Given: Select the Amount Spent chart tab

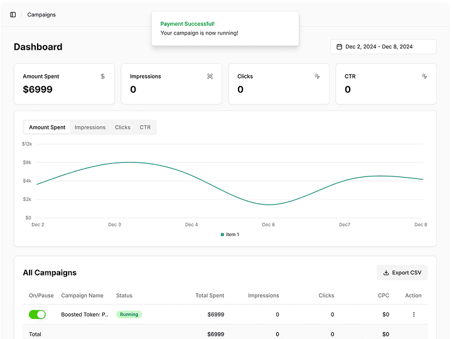Looking at the screenshot, I should (47, 127).
